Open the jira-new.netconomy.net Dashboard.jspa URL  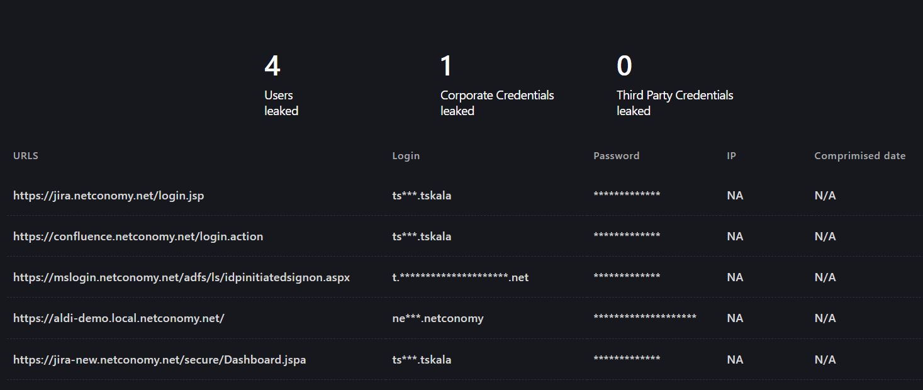(x=159, y=360)
